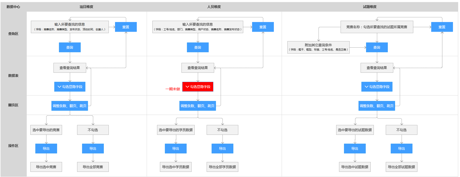Expand the blue 勾选显隐字段 dropdown in 项目维度
Image resolution: width=460 pixels, height=177 pixels.
(x=70, y=87)
